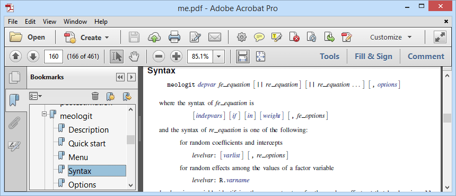Click the Rotate Pages icon
The image size is (456, 196).
click(x=312, y=37)
